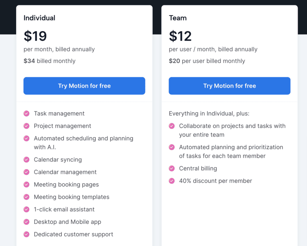Viewport: 307px width, 246px height.
Task: Select the Calendar management checkmark
Action: point(26,172)
